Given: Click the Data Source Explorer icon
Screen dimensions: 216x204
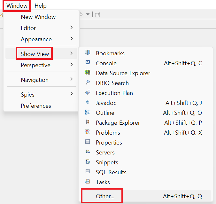Looking at the screenshot, I should click(88, 73).
